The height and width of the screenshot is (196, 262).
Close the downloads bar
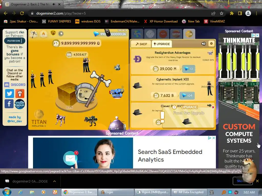click(257, 181)
